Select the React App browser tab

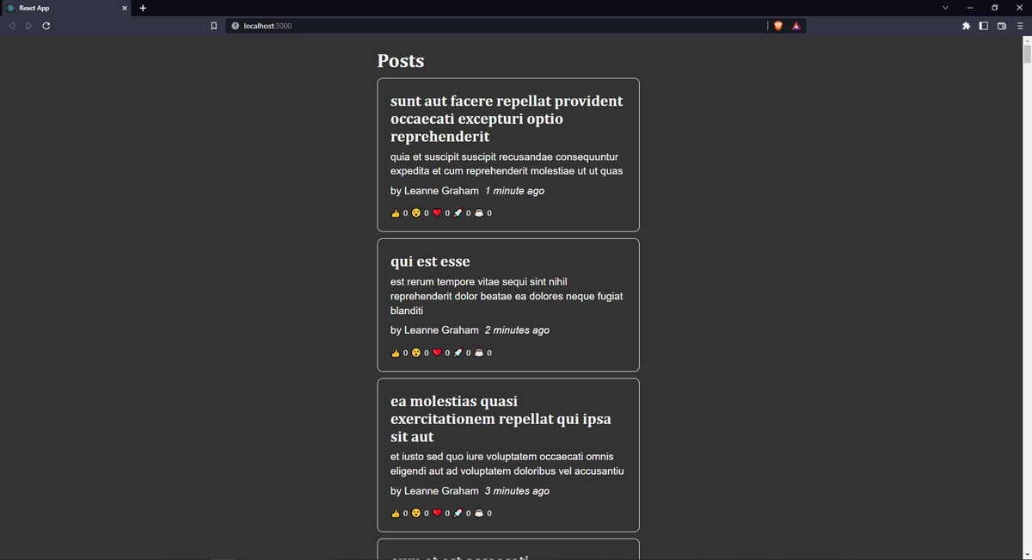(x=65, y=8)
